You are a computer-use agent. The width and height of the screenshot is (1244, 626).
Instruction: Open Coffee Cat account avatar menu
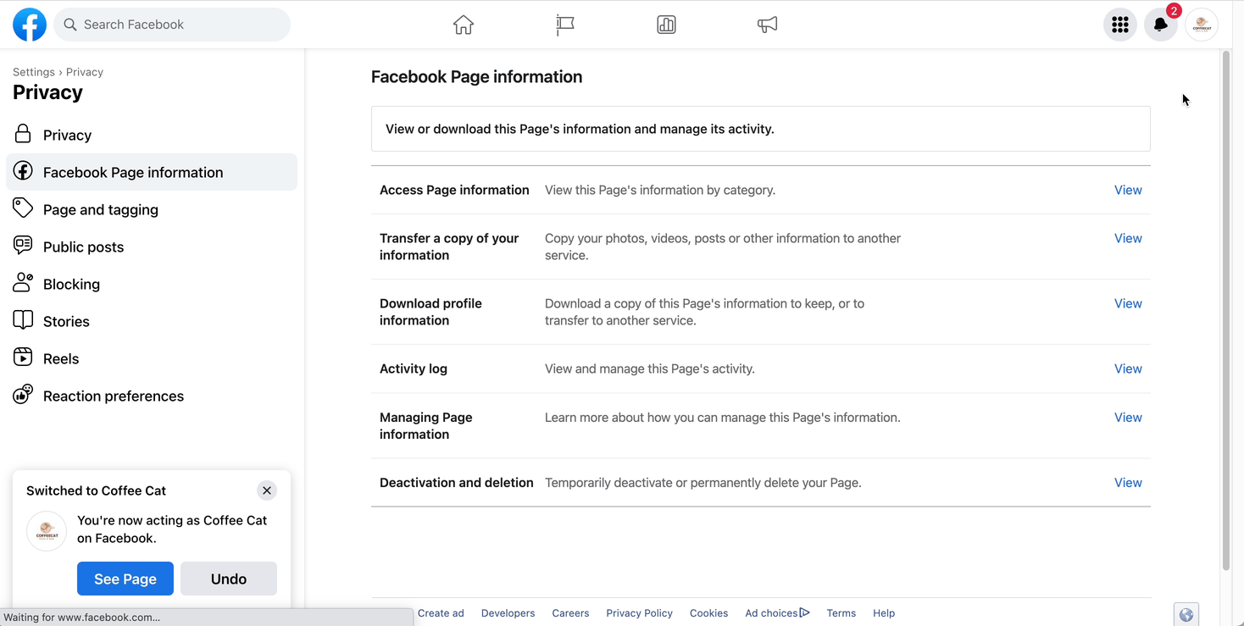pyautogui.click(x=1202, y=25)
